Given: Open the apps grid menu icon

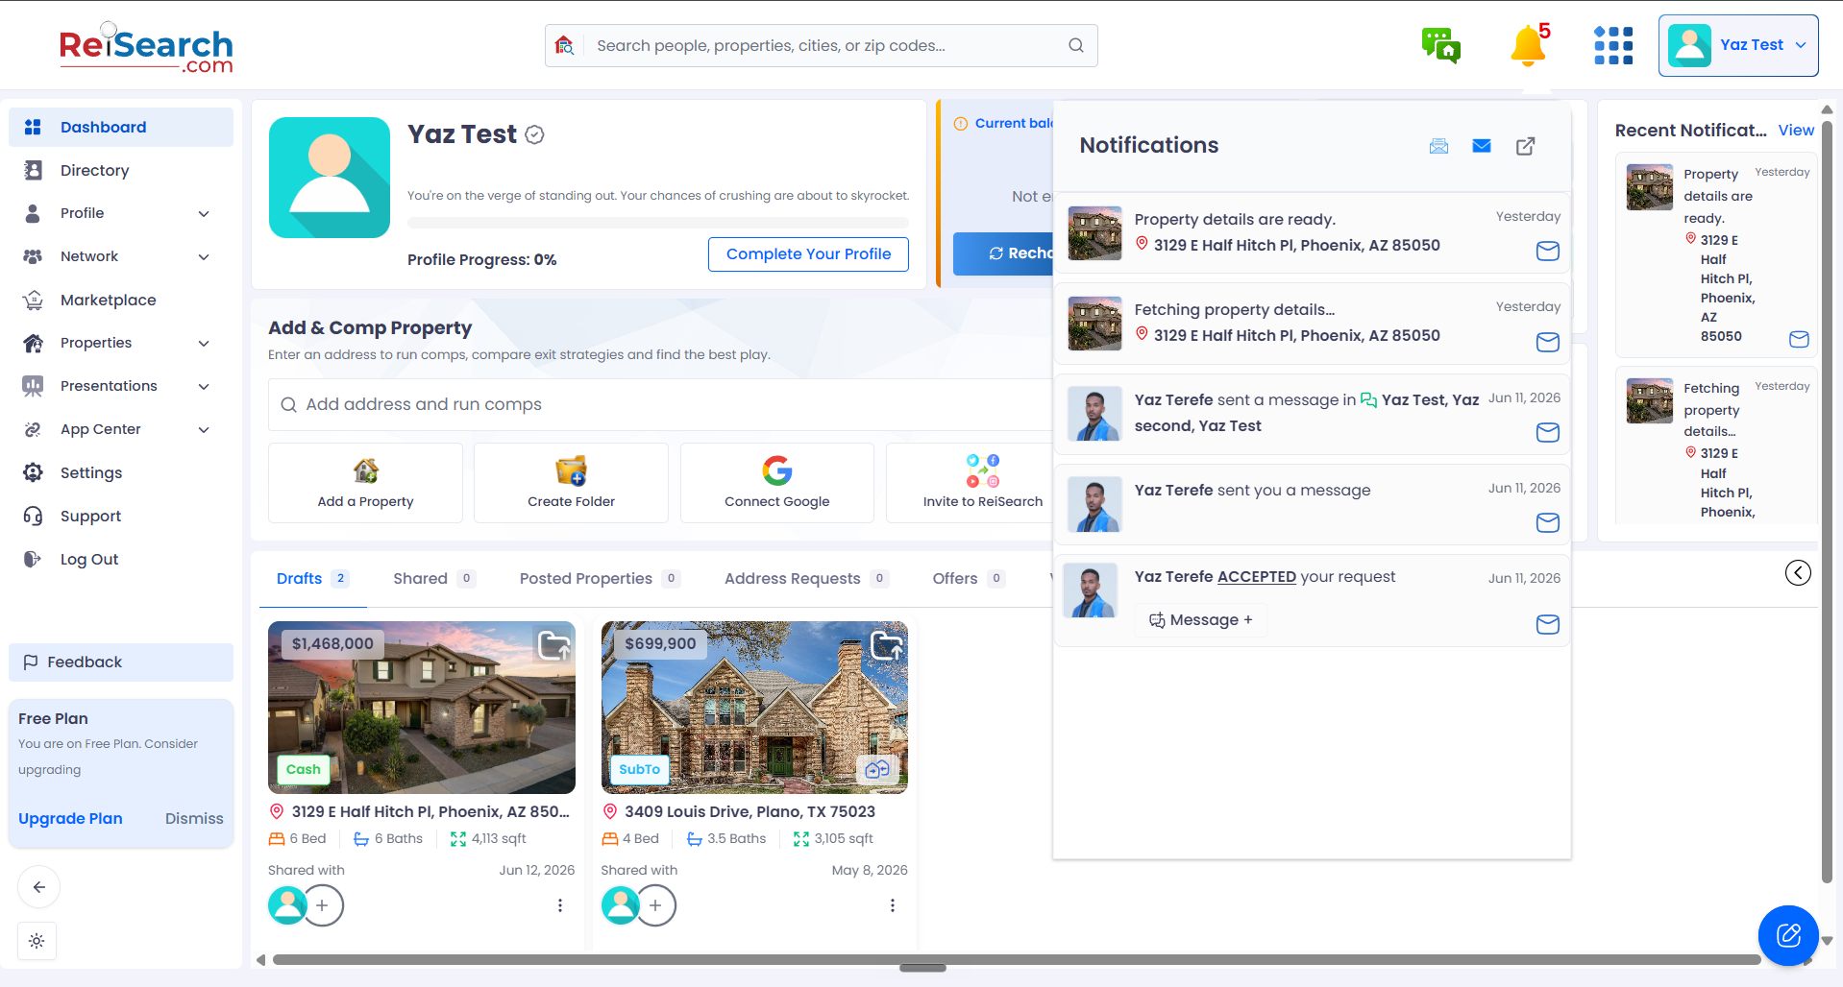Looking at the screenshot, I should point(1613,45).
